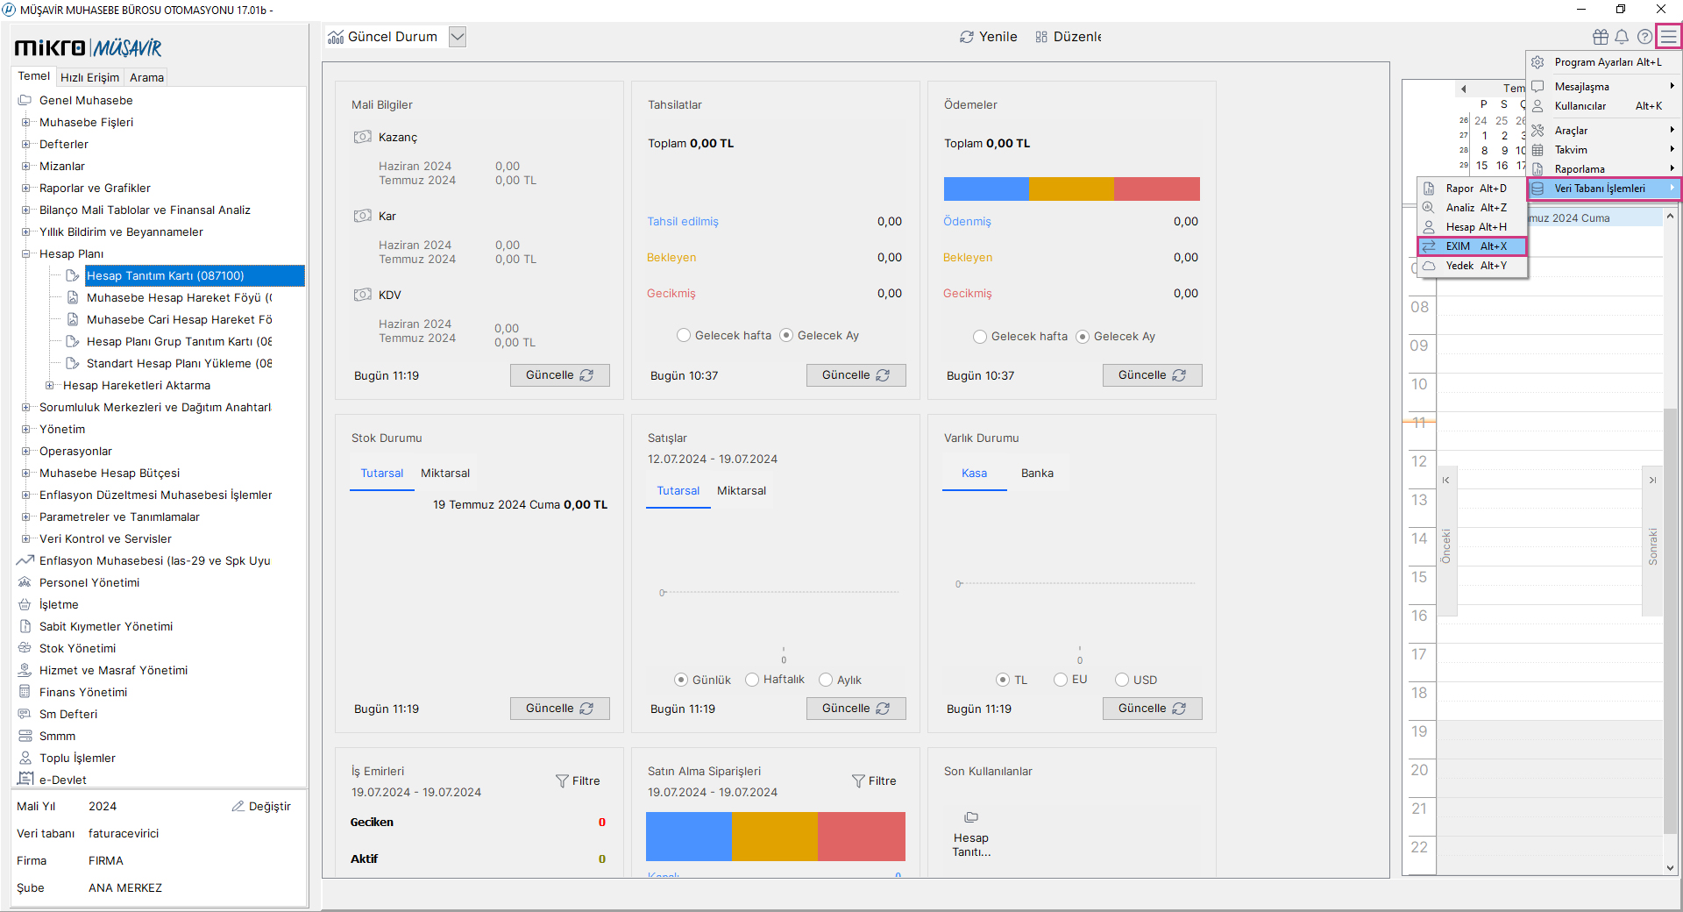This screenshot has width=1683, height=912.
Task: Click blue segment of Ödemeler bar
Action: pos(986,189)
